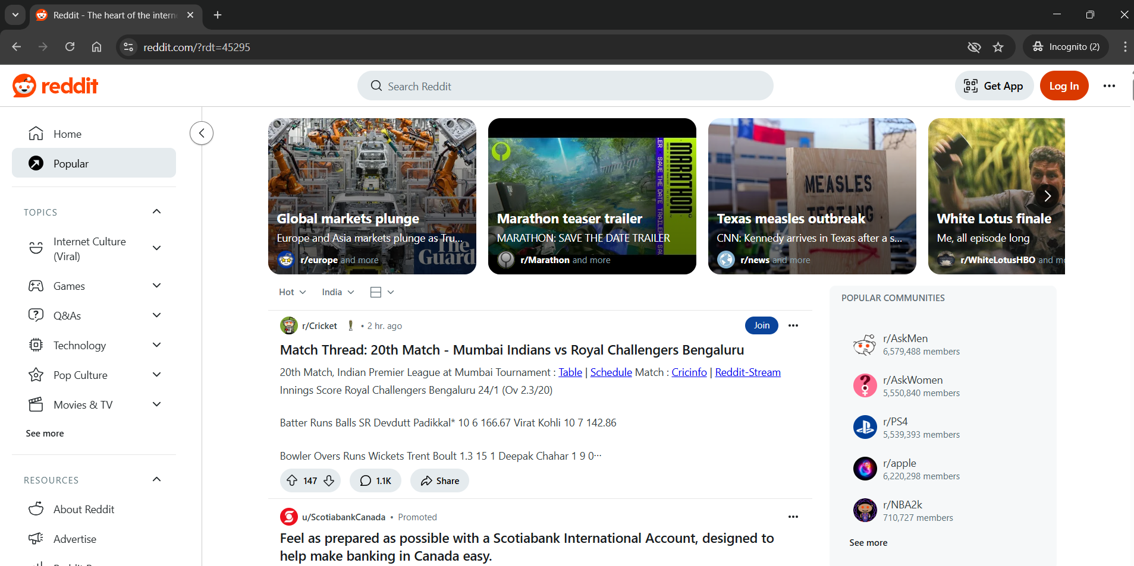Image resolution: width=1134 pixels, height=566 pixels.
Task: Open the Hot sort dropdown
Action: coord(292,292)
